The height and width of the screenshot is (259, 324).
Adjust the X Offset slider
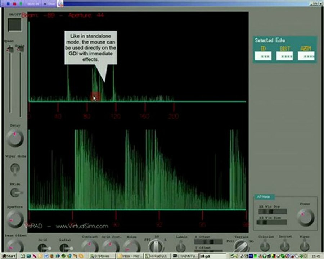coord(208,242)
